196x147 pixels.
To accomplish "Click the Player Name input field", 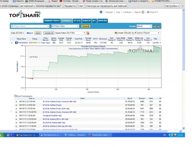I will pyautogui.click(x=30, y=26).
